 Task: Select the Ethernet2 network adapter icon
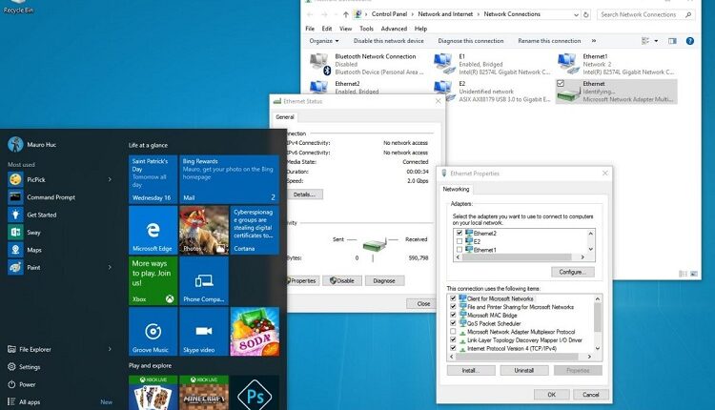(x=320, y=87)
